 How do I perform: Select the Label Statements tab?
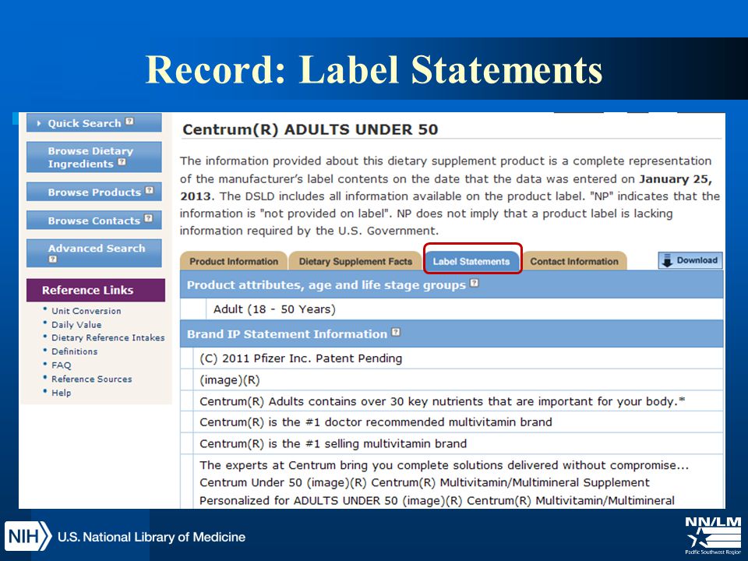(472, 261)
